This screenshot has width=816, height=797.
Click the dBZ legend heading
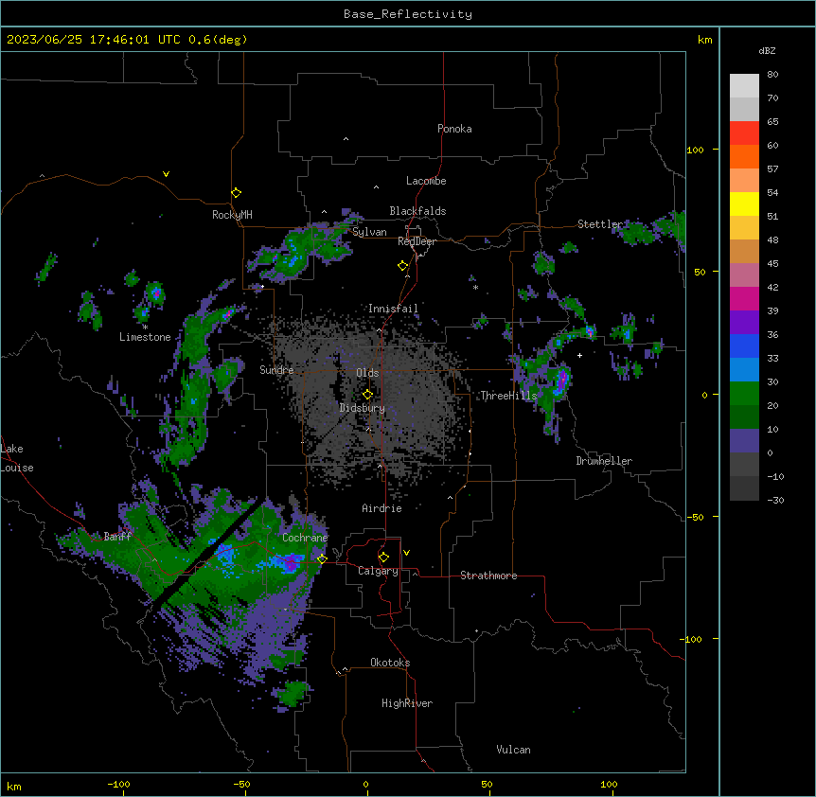pos(767,50)
